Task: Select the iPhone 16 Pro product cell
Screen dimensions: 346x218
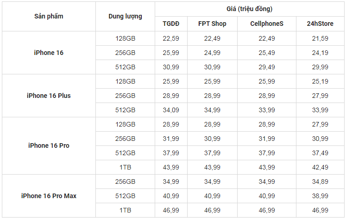Action: point(49,145)
